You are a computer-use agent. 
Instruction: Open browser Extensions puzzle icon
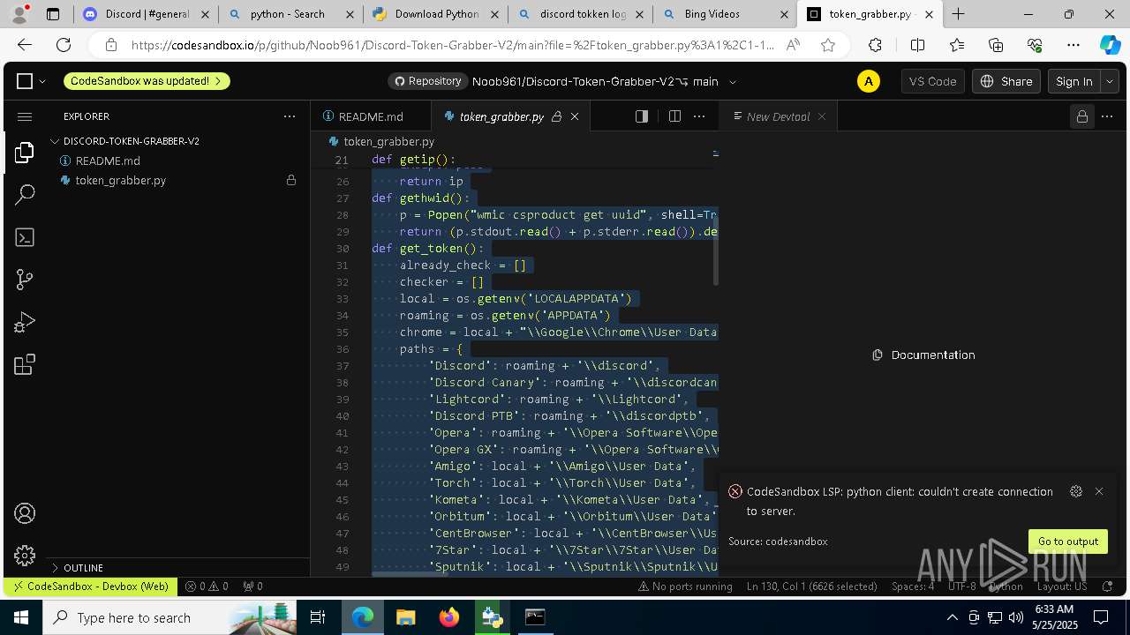tap(875, 45)
